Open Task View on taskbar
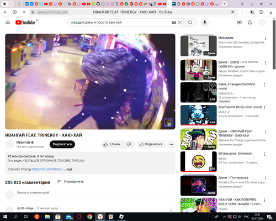The width and height of the screenshot is (276, 221). pyautogui.click(x=26, y=217)
